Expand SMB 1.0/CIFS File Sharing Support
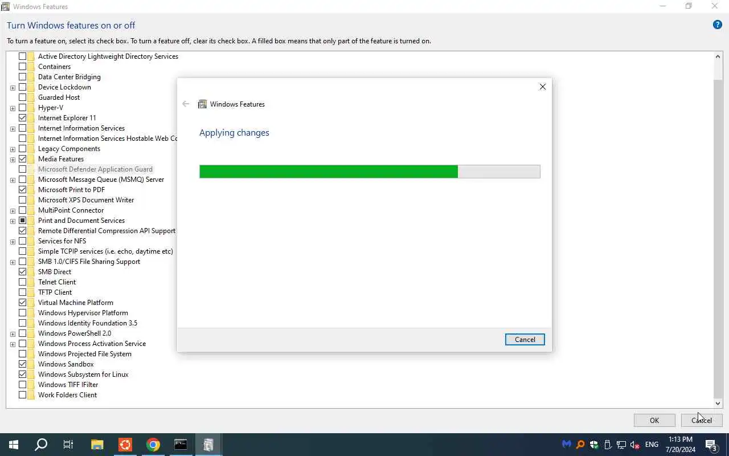The image size is (729, 456). click(13, 262)
